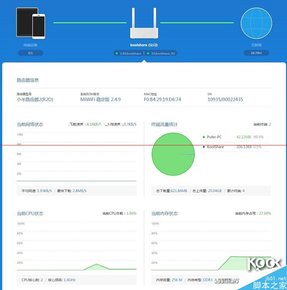The width and height of the screenshot is (287, 290).
Task: Select the 2.4G:koolshare network label
Action: tap(130, 53)
